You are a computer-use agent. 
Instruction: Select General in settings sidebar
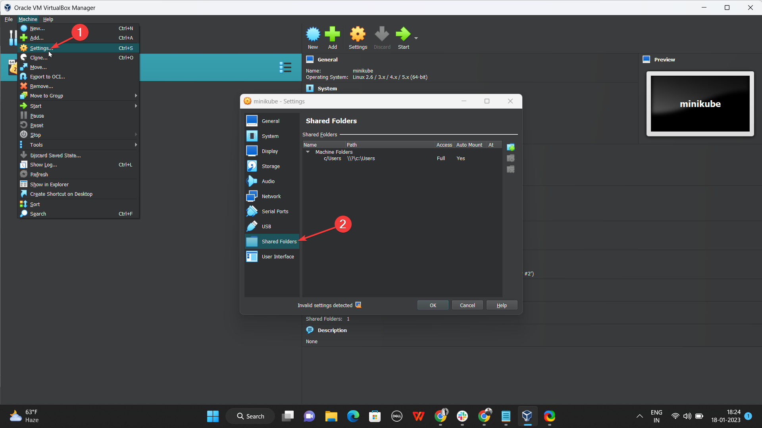click(x=272, y=121)
